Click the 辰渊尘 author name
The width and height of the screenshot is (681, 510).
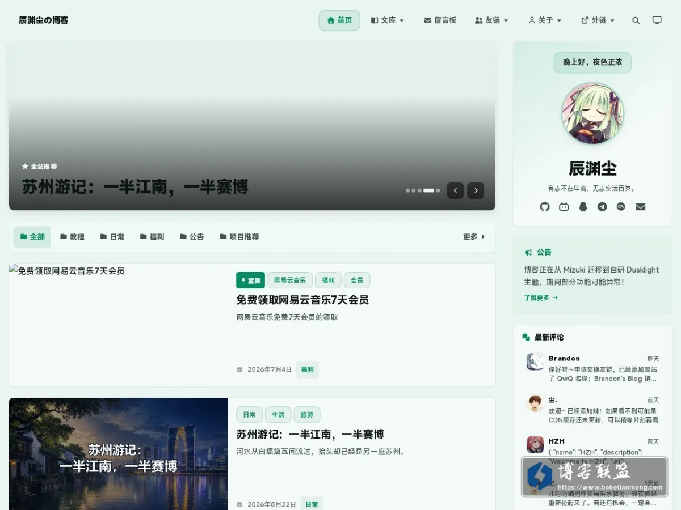tap(592, 168)
